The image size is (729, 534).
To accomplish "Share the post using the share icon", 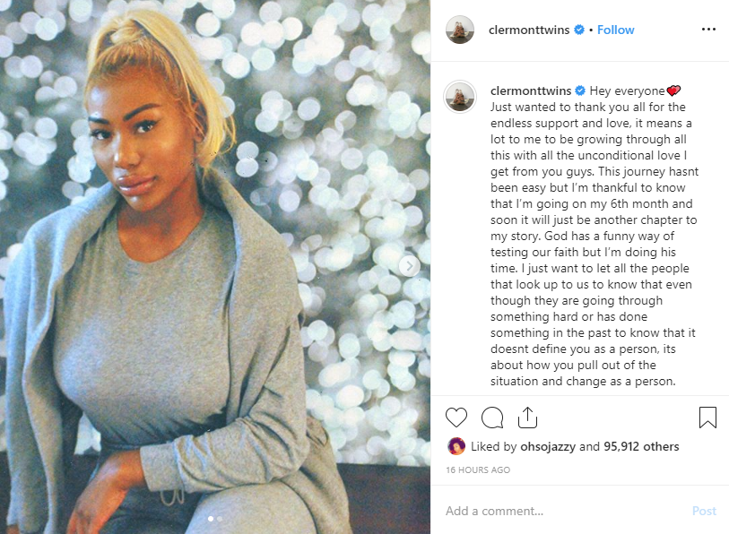I will tap(527, 418).
